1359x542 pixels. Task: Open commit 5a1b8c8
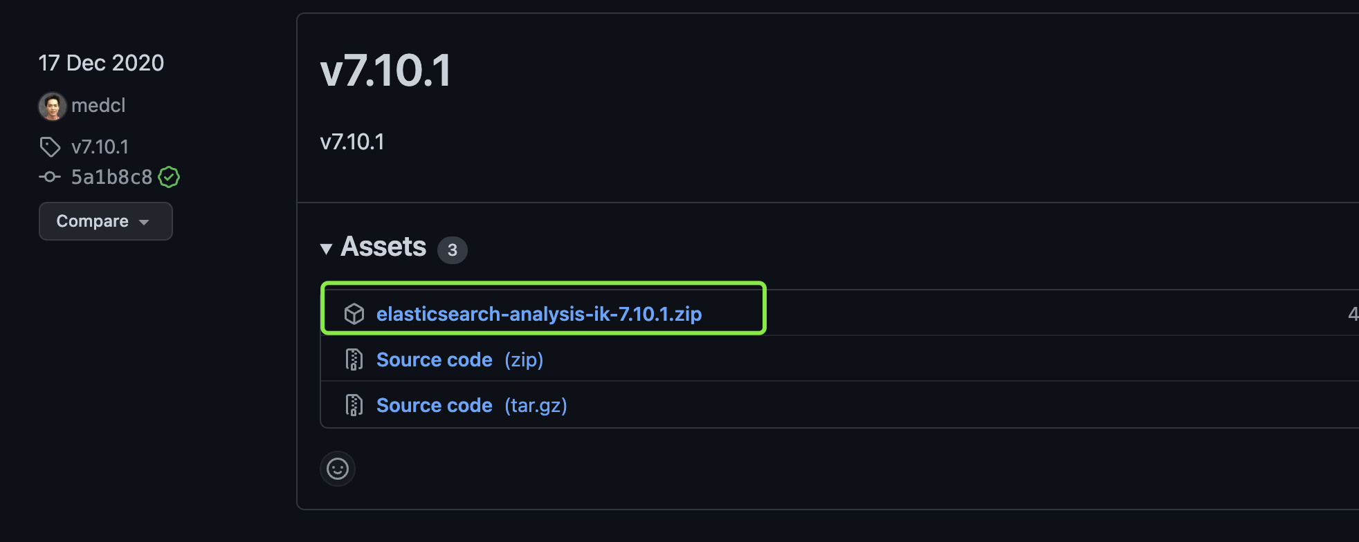pyautogui.click(x=111, y=177)
